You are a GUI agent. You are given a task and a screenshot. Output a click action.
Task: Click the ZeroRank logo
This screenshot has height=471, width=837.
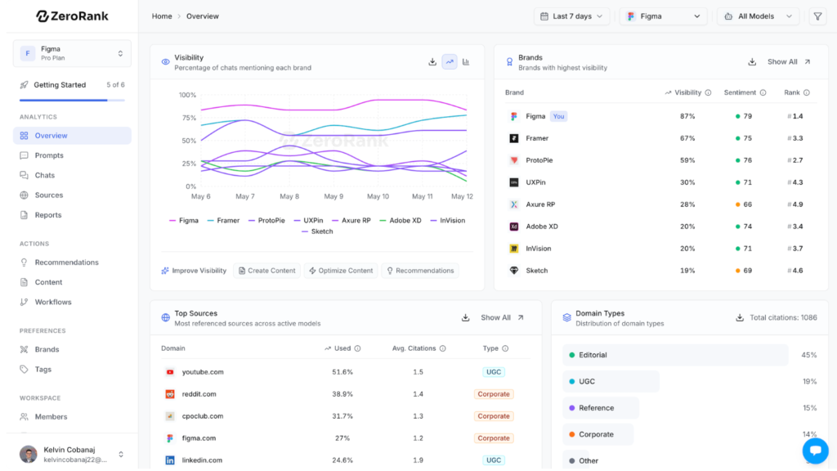pos(72,16)
